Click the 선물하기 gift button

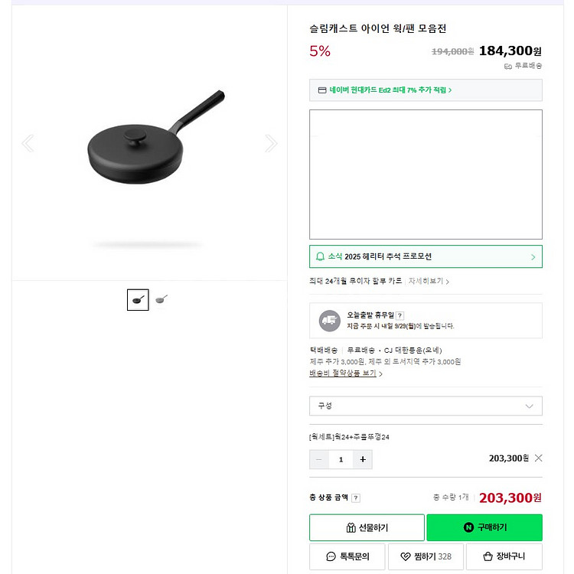tap(367, 527)
